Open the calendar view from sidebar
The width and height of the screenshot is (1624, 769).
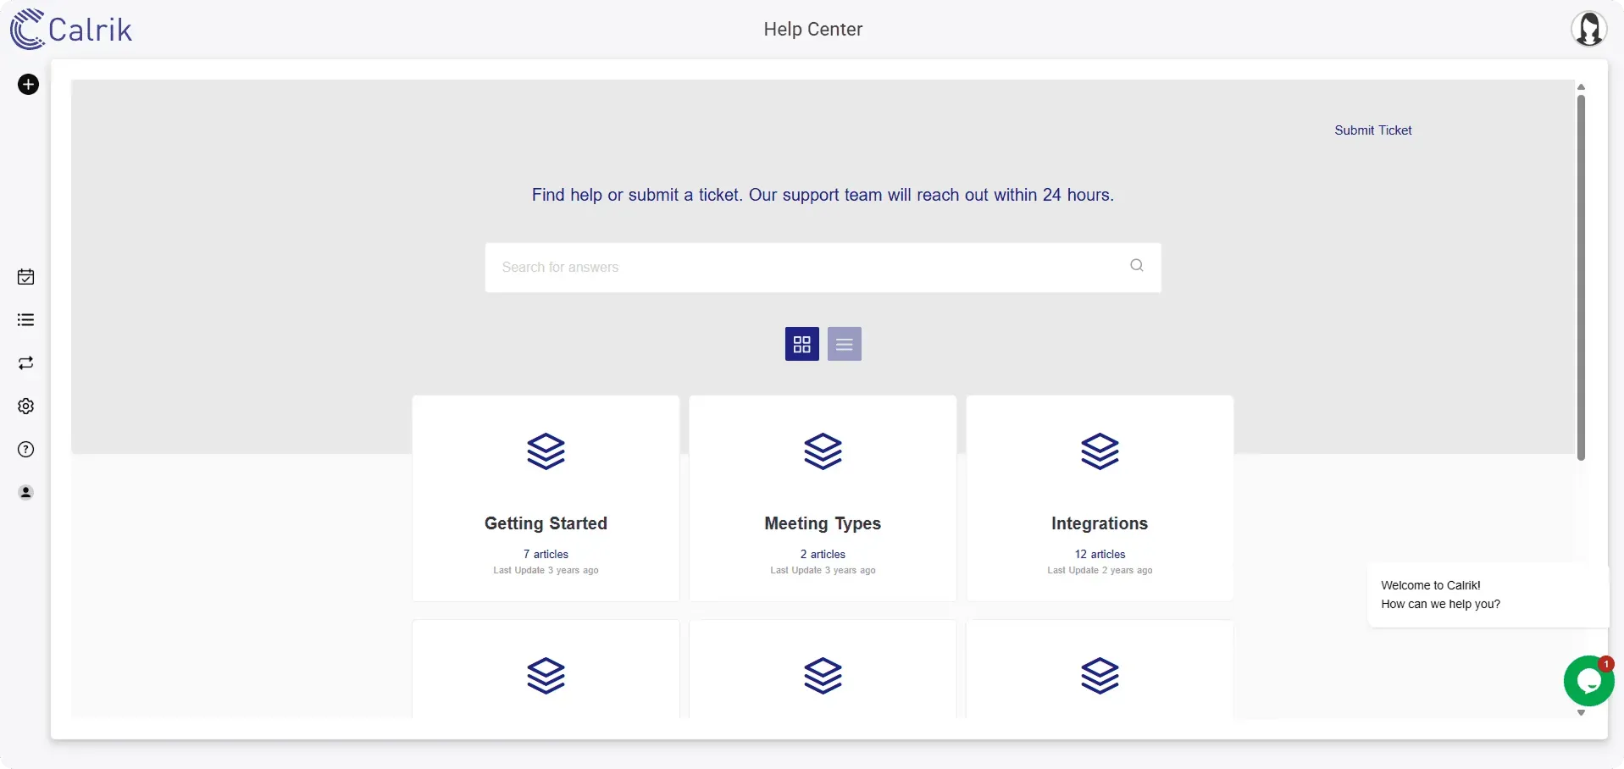point(26,277)
